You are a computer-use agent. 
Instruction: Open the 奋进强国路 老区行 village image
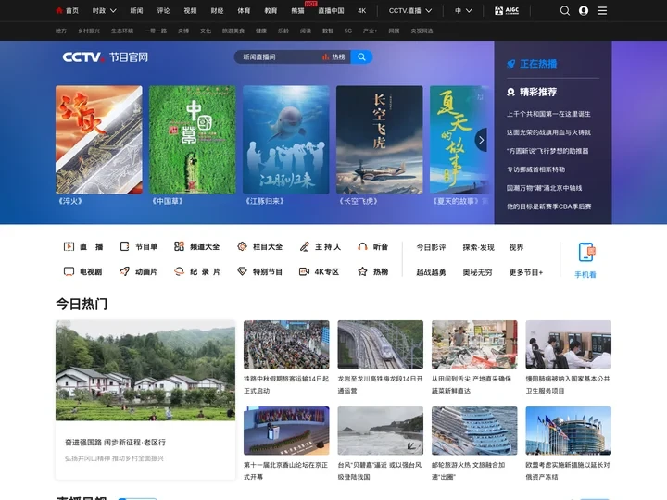point(145,370)
